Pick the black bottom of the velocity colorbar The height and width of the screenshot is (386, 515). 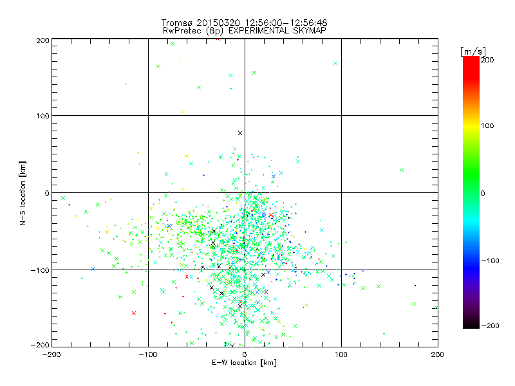(x=471, y=325)
